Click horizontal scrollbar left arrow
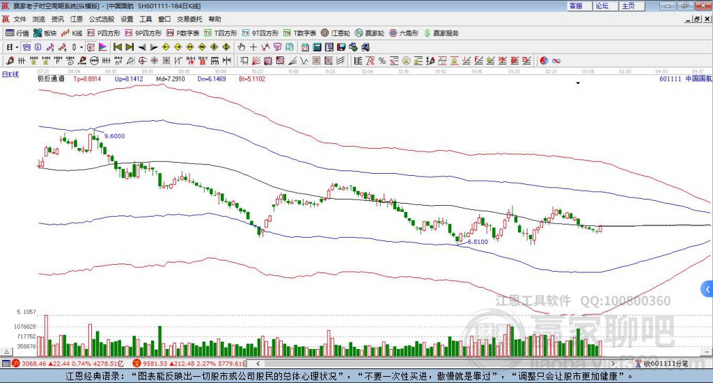 258,364
